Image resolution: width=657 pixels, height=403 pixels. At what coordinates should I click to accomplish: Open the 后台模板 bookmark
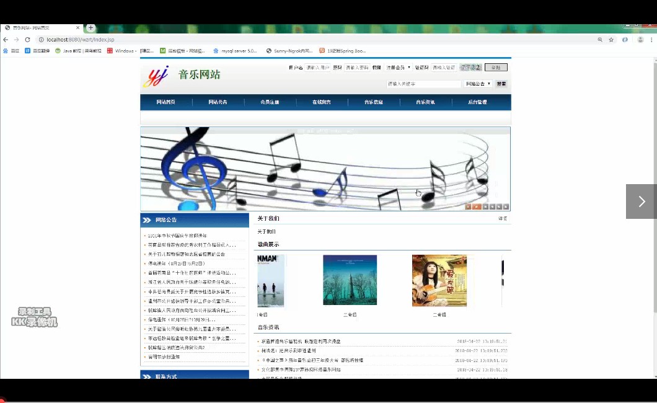point(182,51)
